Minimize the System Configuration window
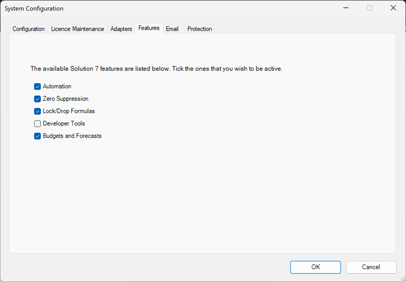406x282 pixels. (346, 8)
